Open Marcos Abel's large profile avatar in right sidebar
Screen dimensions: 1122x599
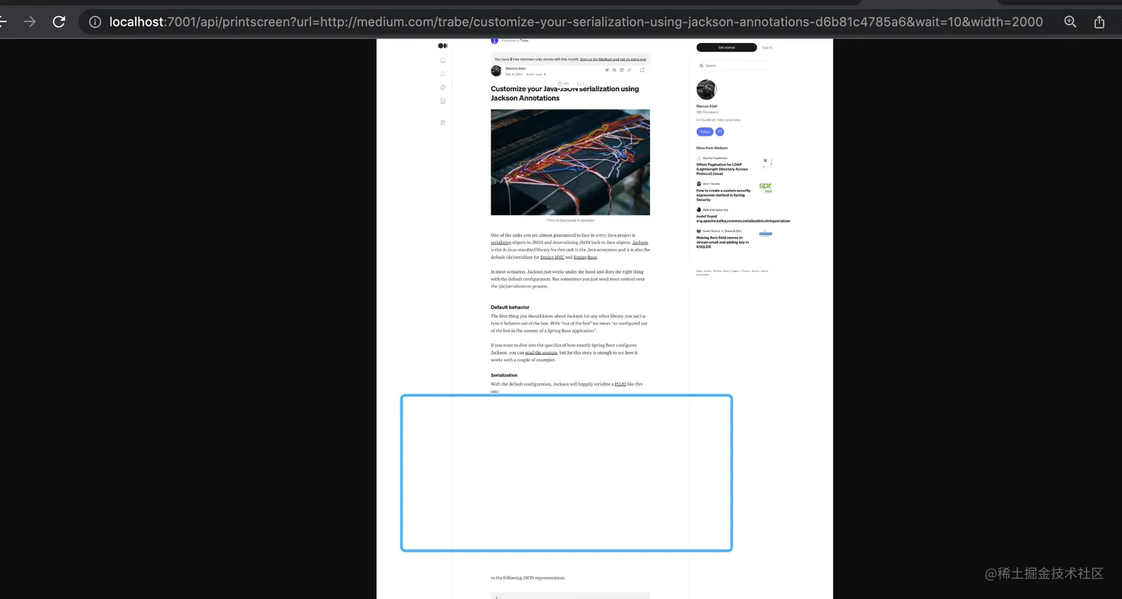(x=706, y=90)
